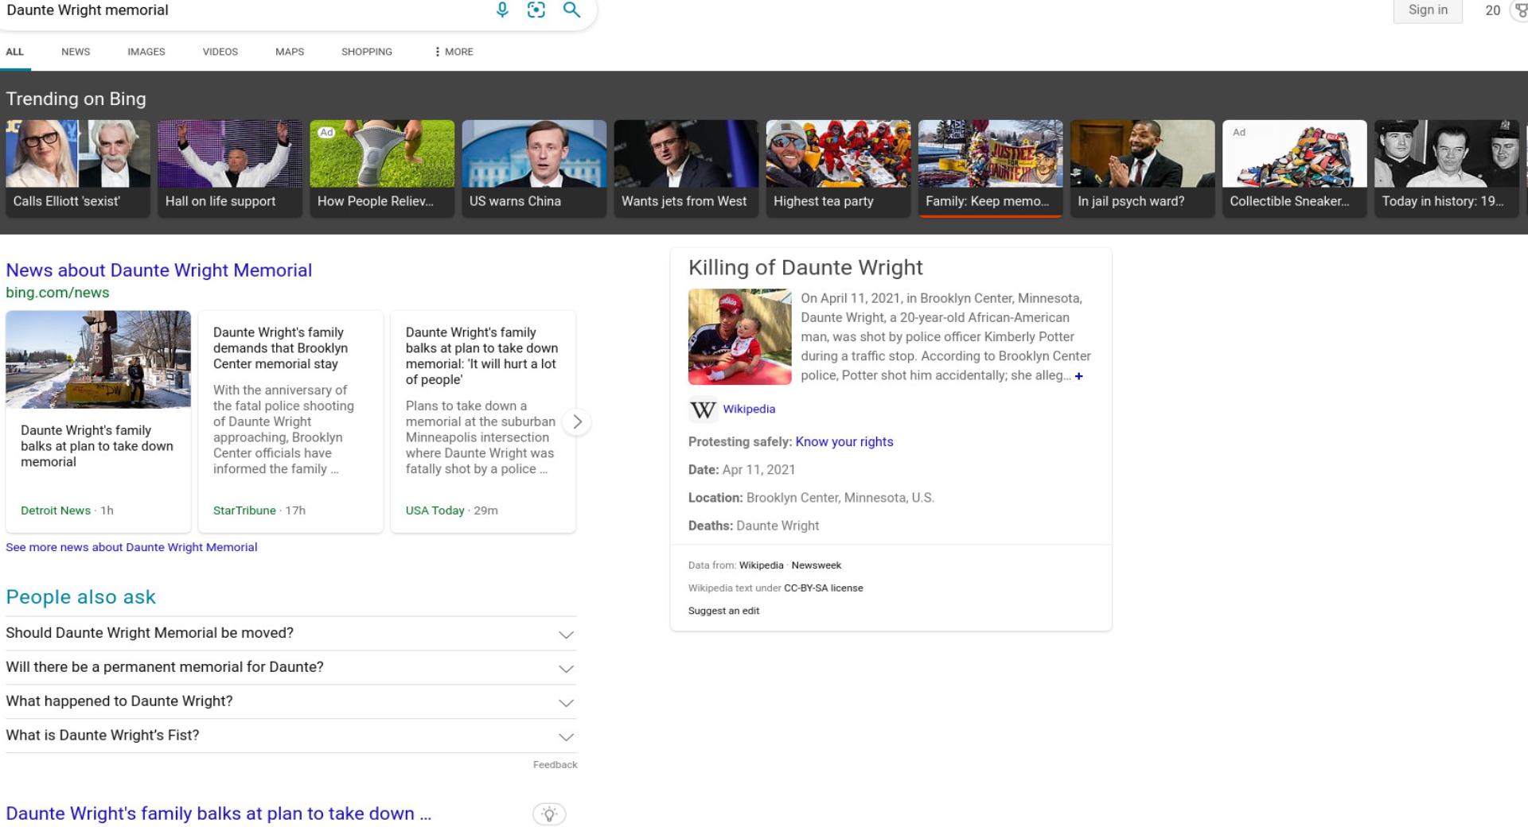Click the 'People also ask' heading
Screen dimensions: 1528x827
click(x=80, y=597)
